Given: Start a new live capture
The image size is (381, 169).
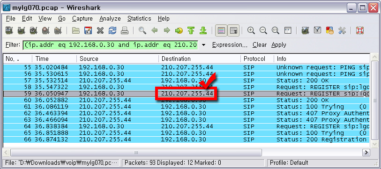Looking at the screenshot, I should pyautogui.click(x=34, y=30).
